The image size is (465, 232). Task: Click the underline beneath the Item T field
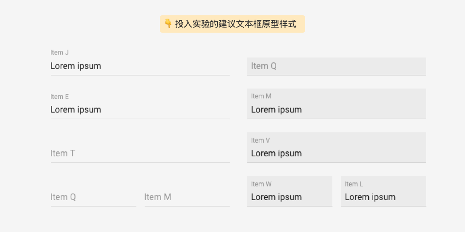coord(140,163)
